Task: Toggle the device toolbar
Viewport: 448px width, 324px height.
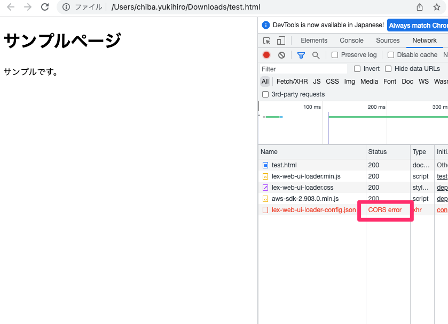Action: click(x=280, y=40)
